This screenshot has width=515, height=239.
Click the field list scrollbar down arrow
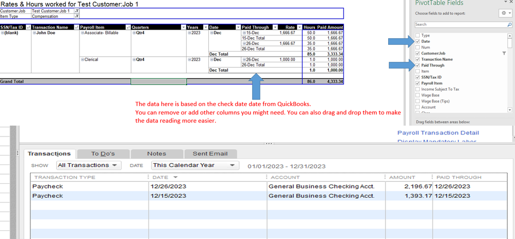pyautogui.click(x=510, y=110)
